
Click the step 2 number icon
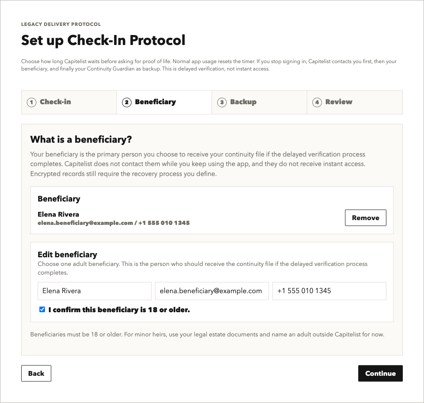click(126, 102)
